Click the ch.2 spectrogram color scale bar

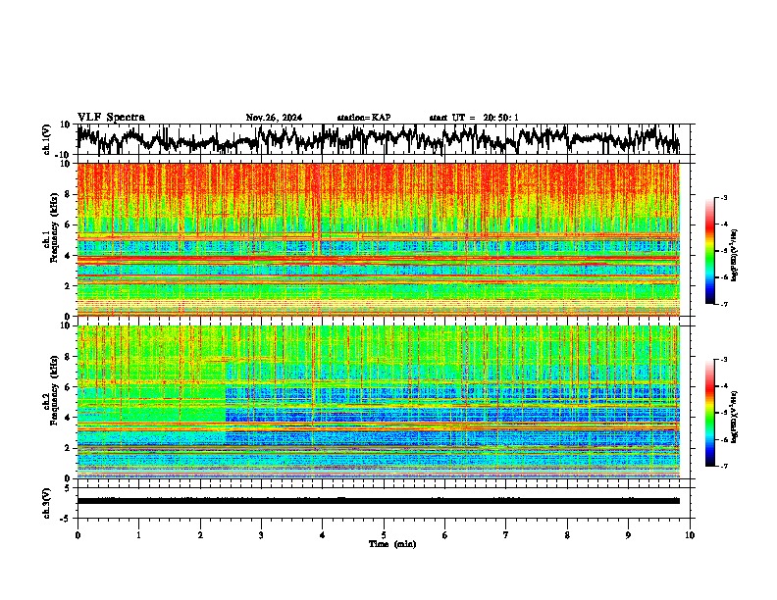tap(710, 413)
